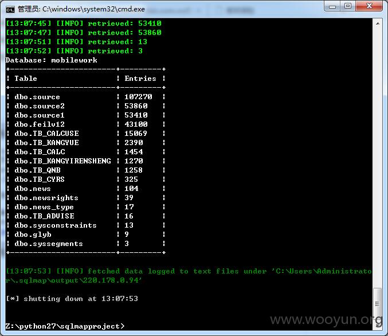Click the entries value 325
This screenshot has height=336, width=388.
[131, 179]
